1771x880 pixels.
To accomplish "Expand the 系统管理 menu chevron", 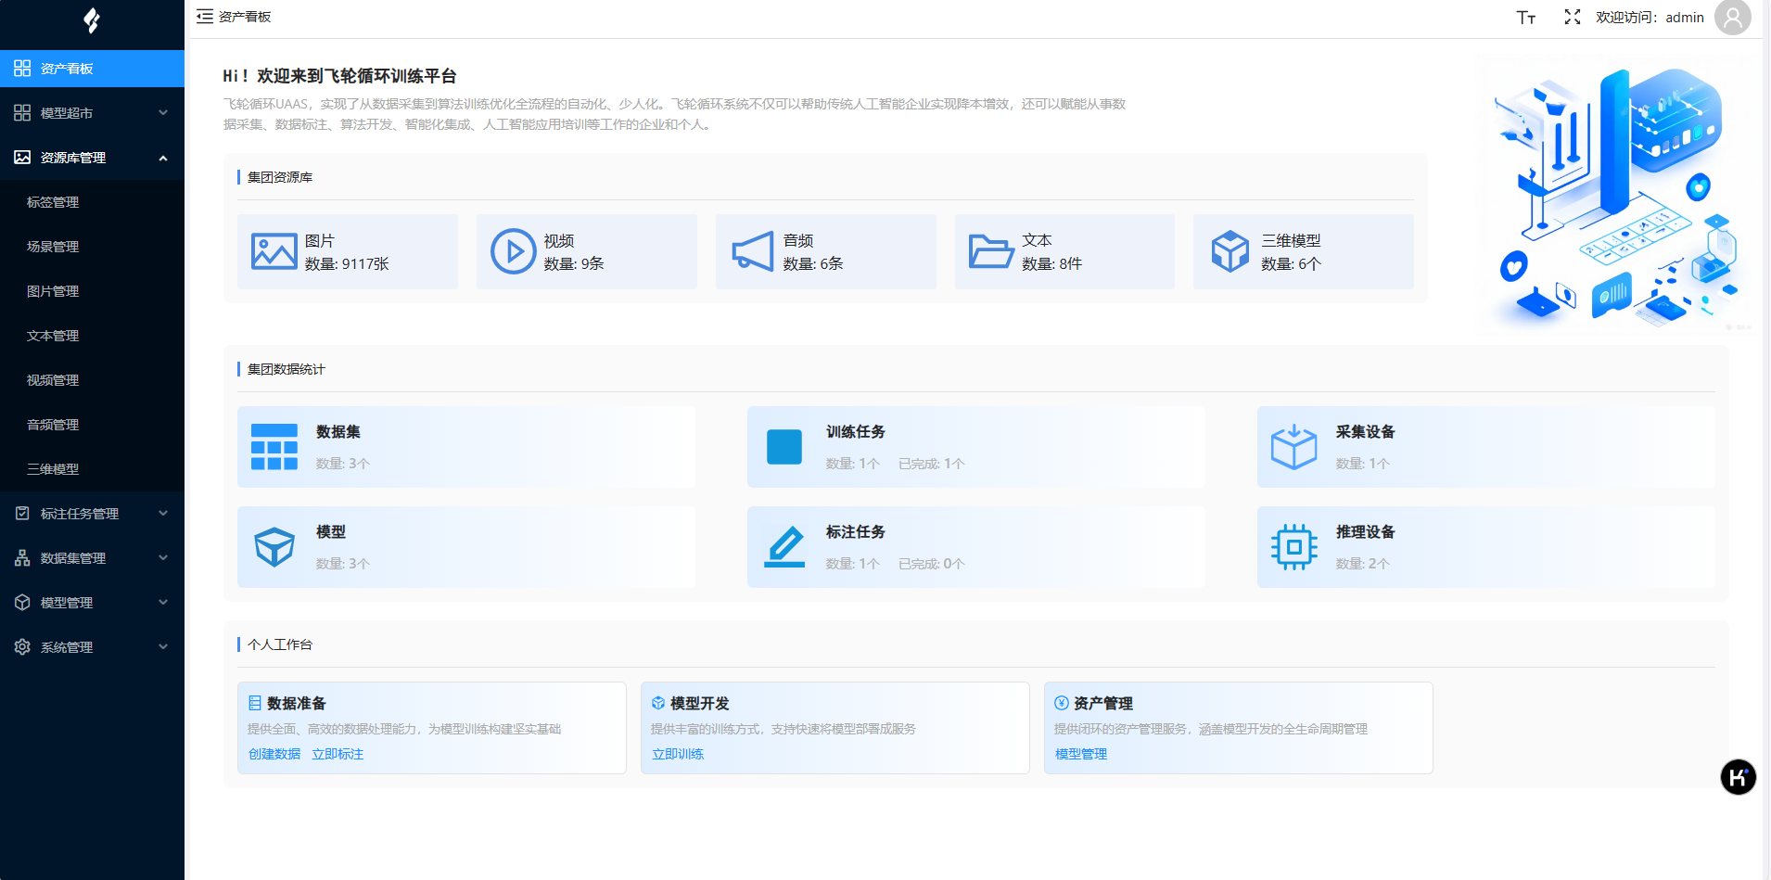I will coord(163,647).
